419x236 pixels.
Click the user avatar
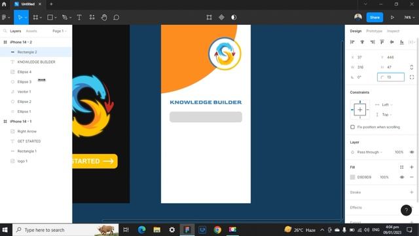point(358,17)
